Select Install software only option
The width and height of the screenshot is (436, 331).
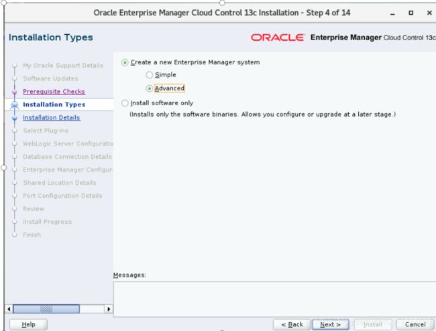[x=125, y=103]
